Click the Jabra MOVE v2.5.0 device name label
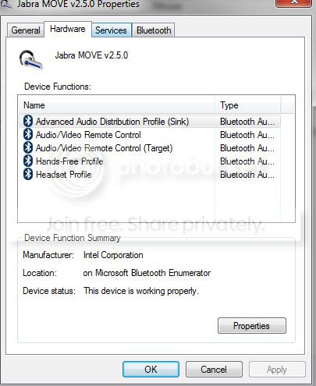Image resolution: width=316 pixels, height=386 pixels. (x=91, y=55)
